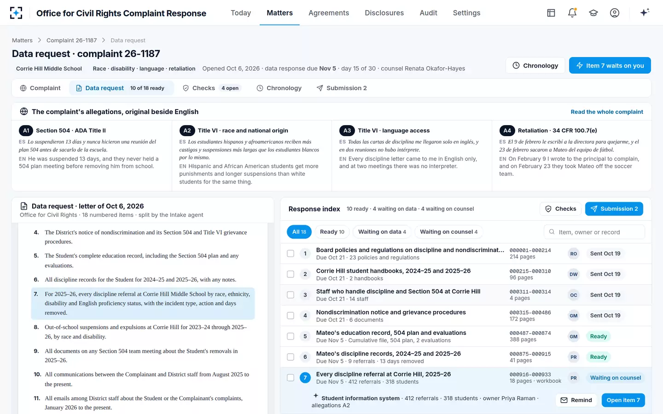Click the A2 allegation badge
This screenshot has height=414, width=663.
click(x=187, y=131)
